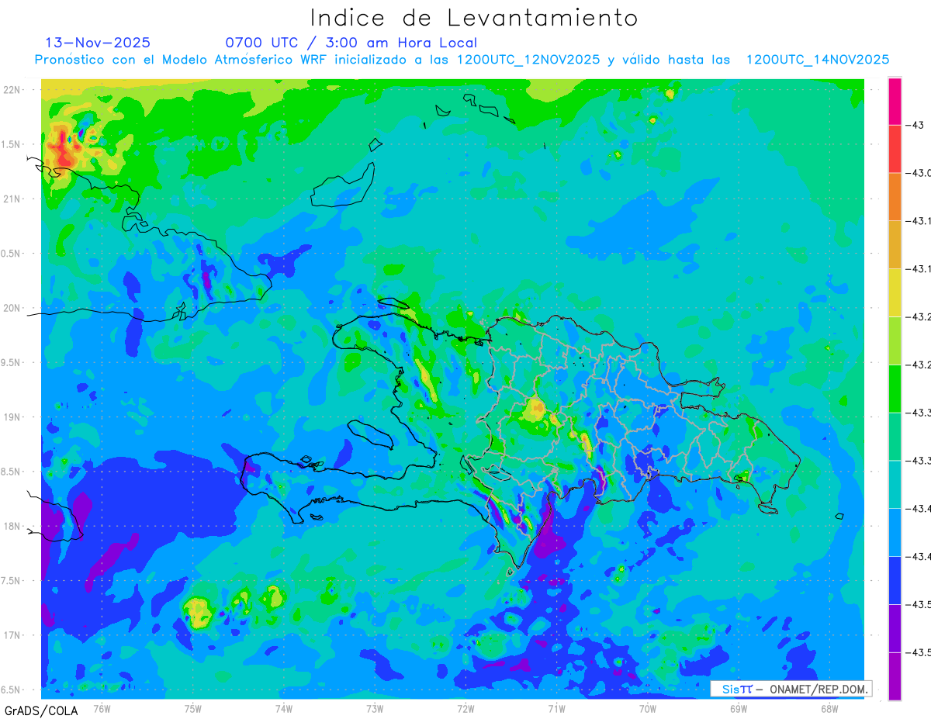Choose the turquoise swatch in the color bar

point(895,484)
